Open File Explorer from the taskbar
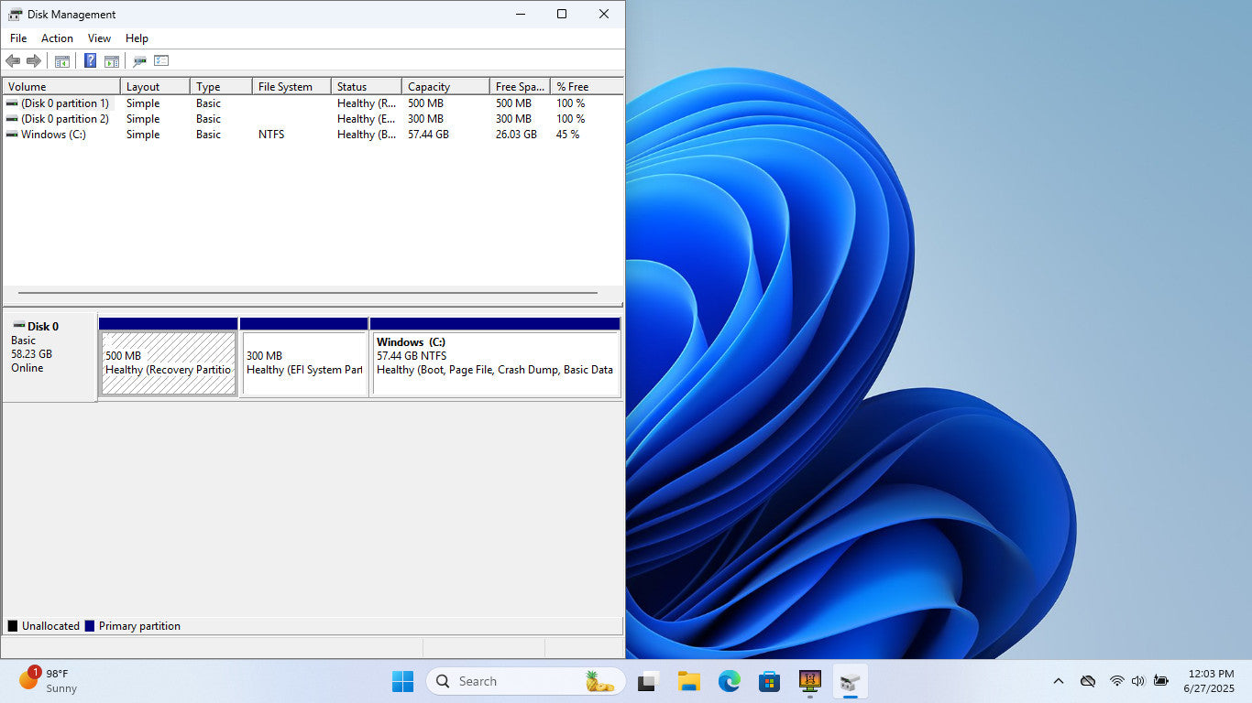Viewport: 1252px width, 703px height. pyautogui.click(x=689, y=681)
